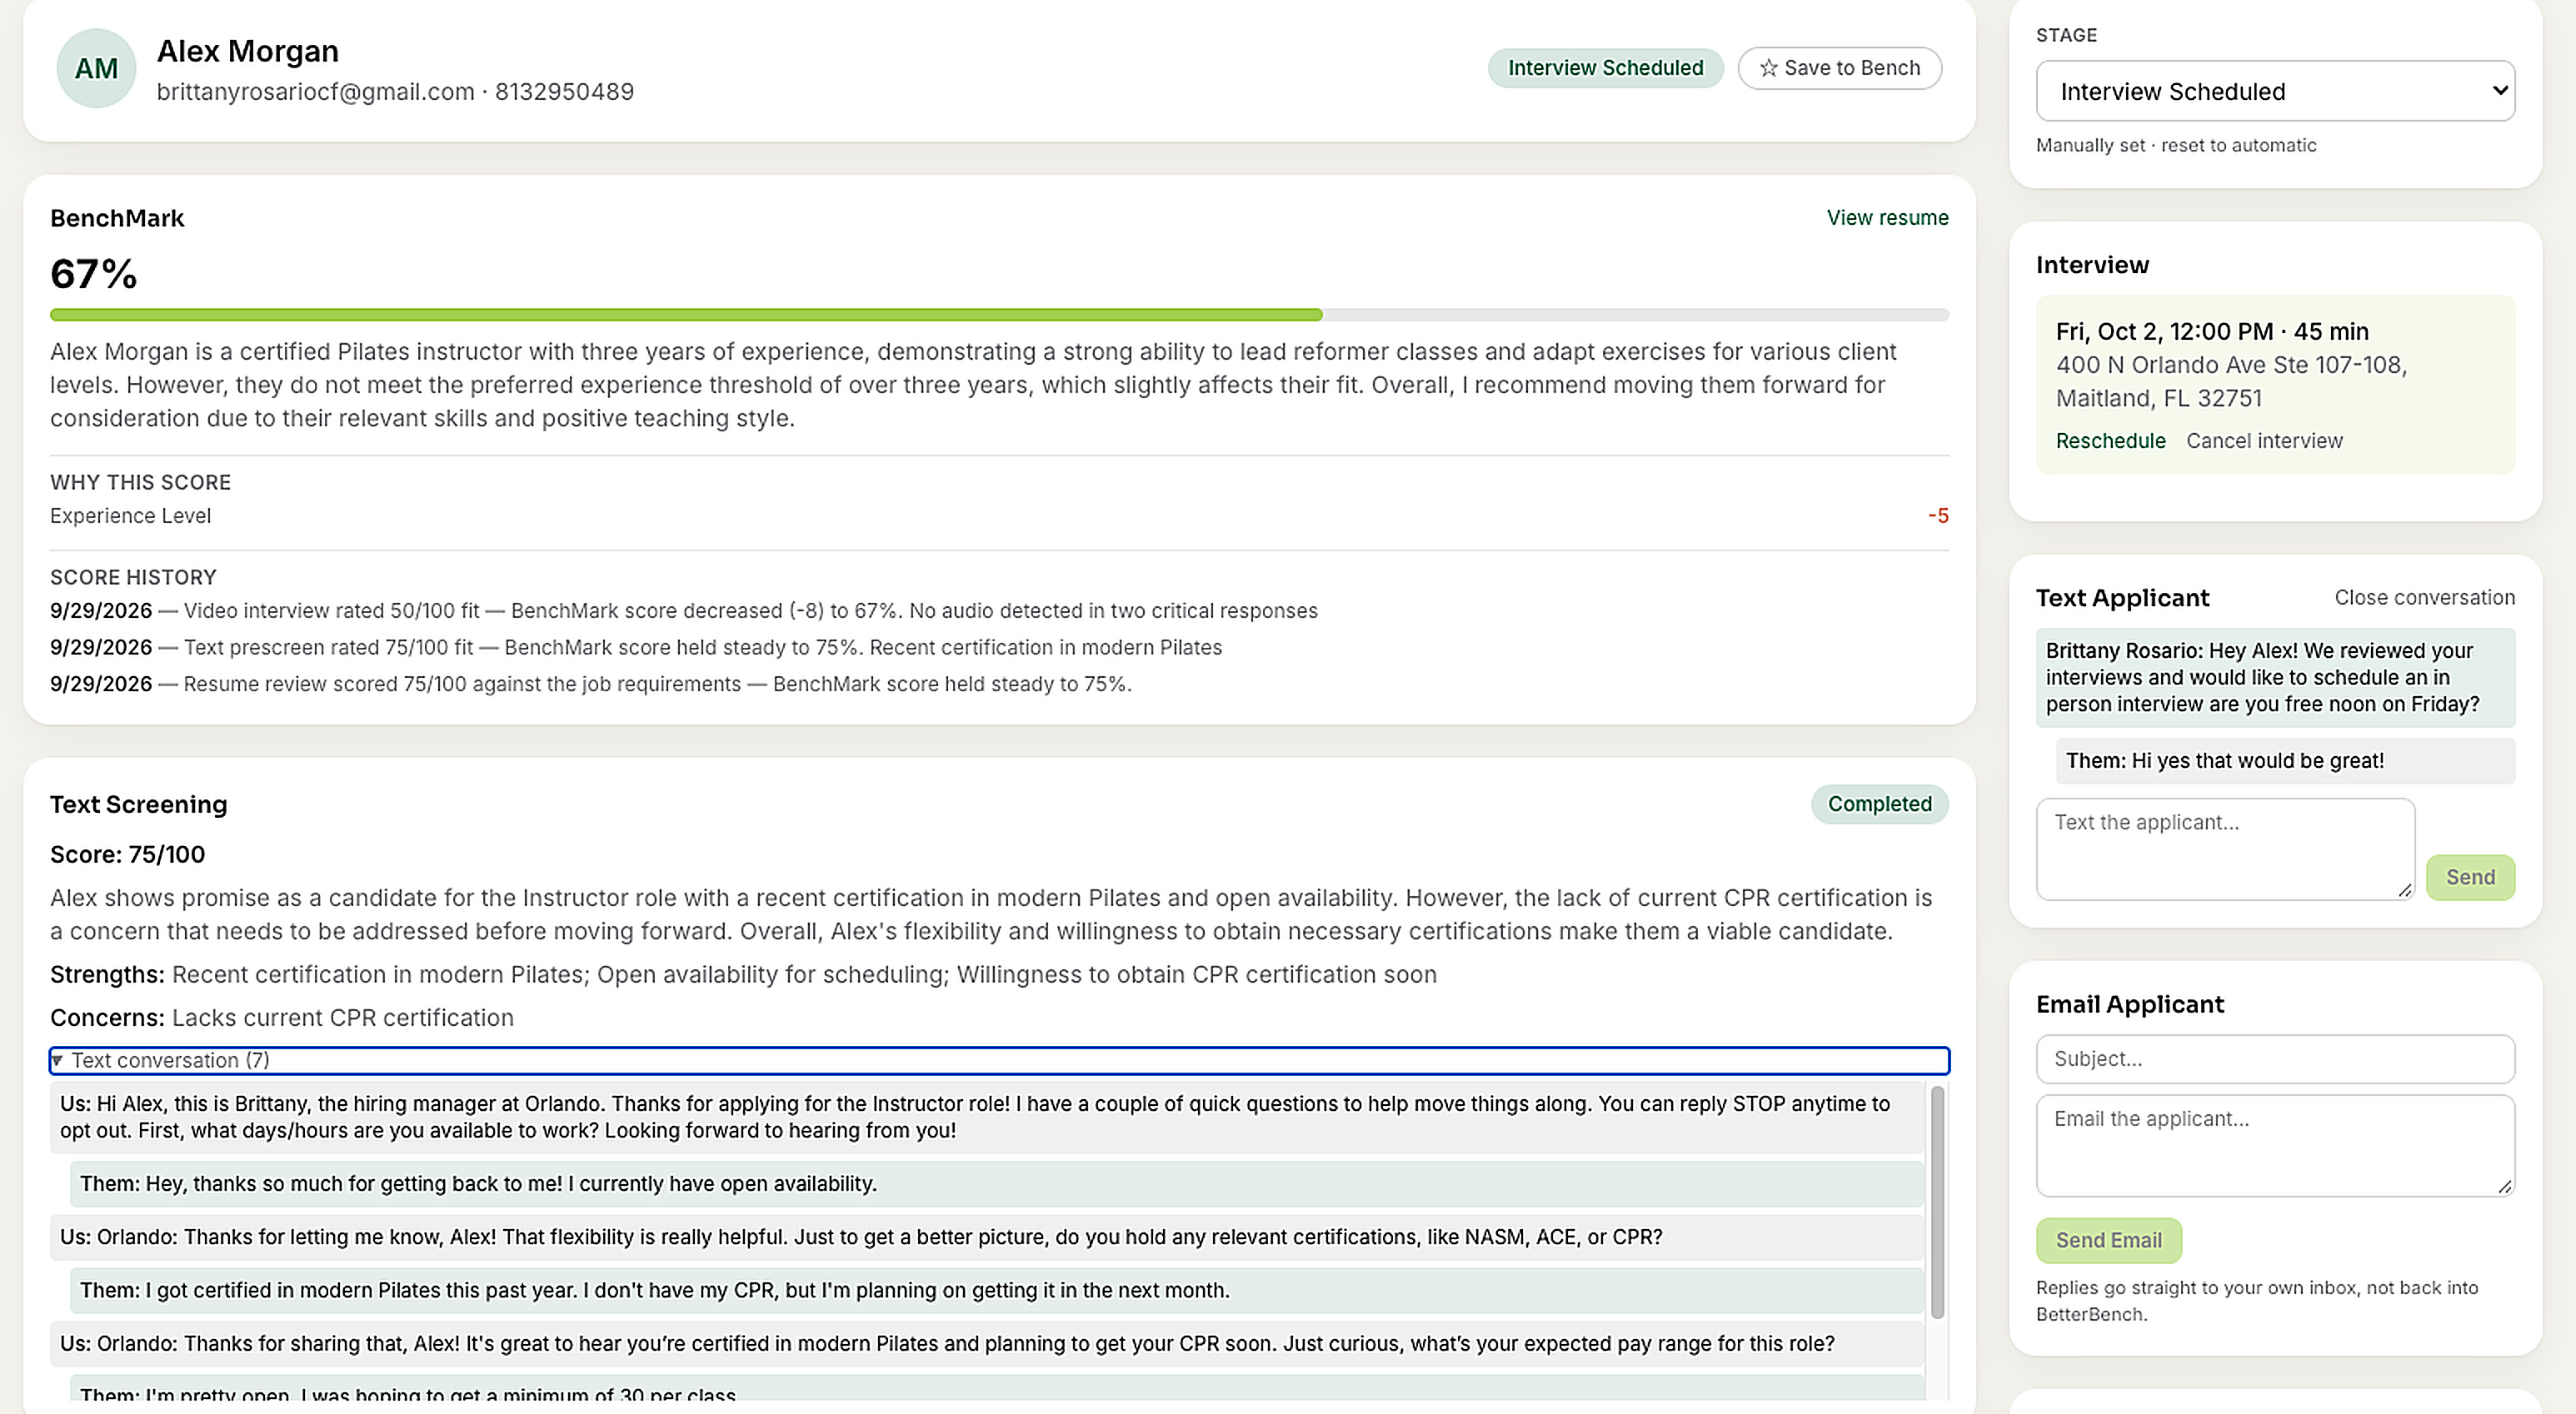Image resolution: width=2576 pixels, height=1414 pixels.
Task: Click the Concerns: Lacks current CPR certification line
Action: pyautogui.click(x=282, y=1018)
